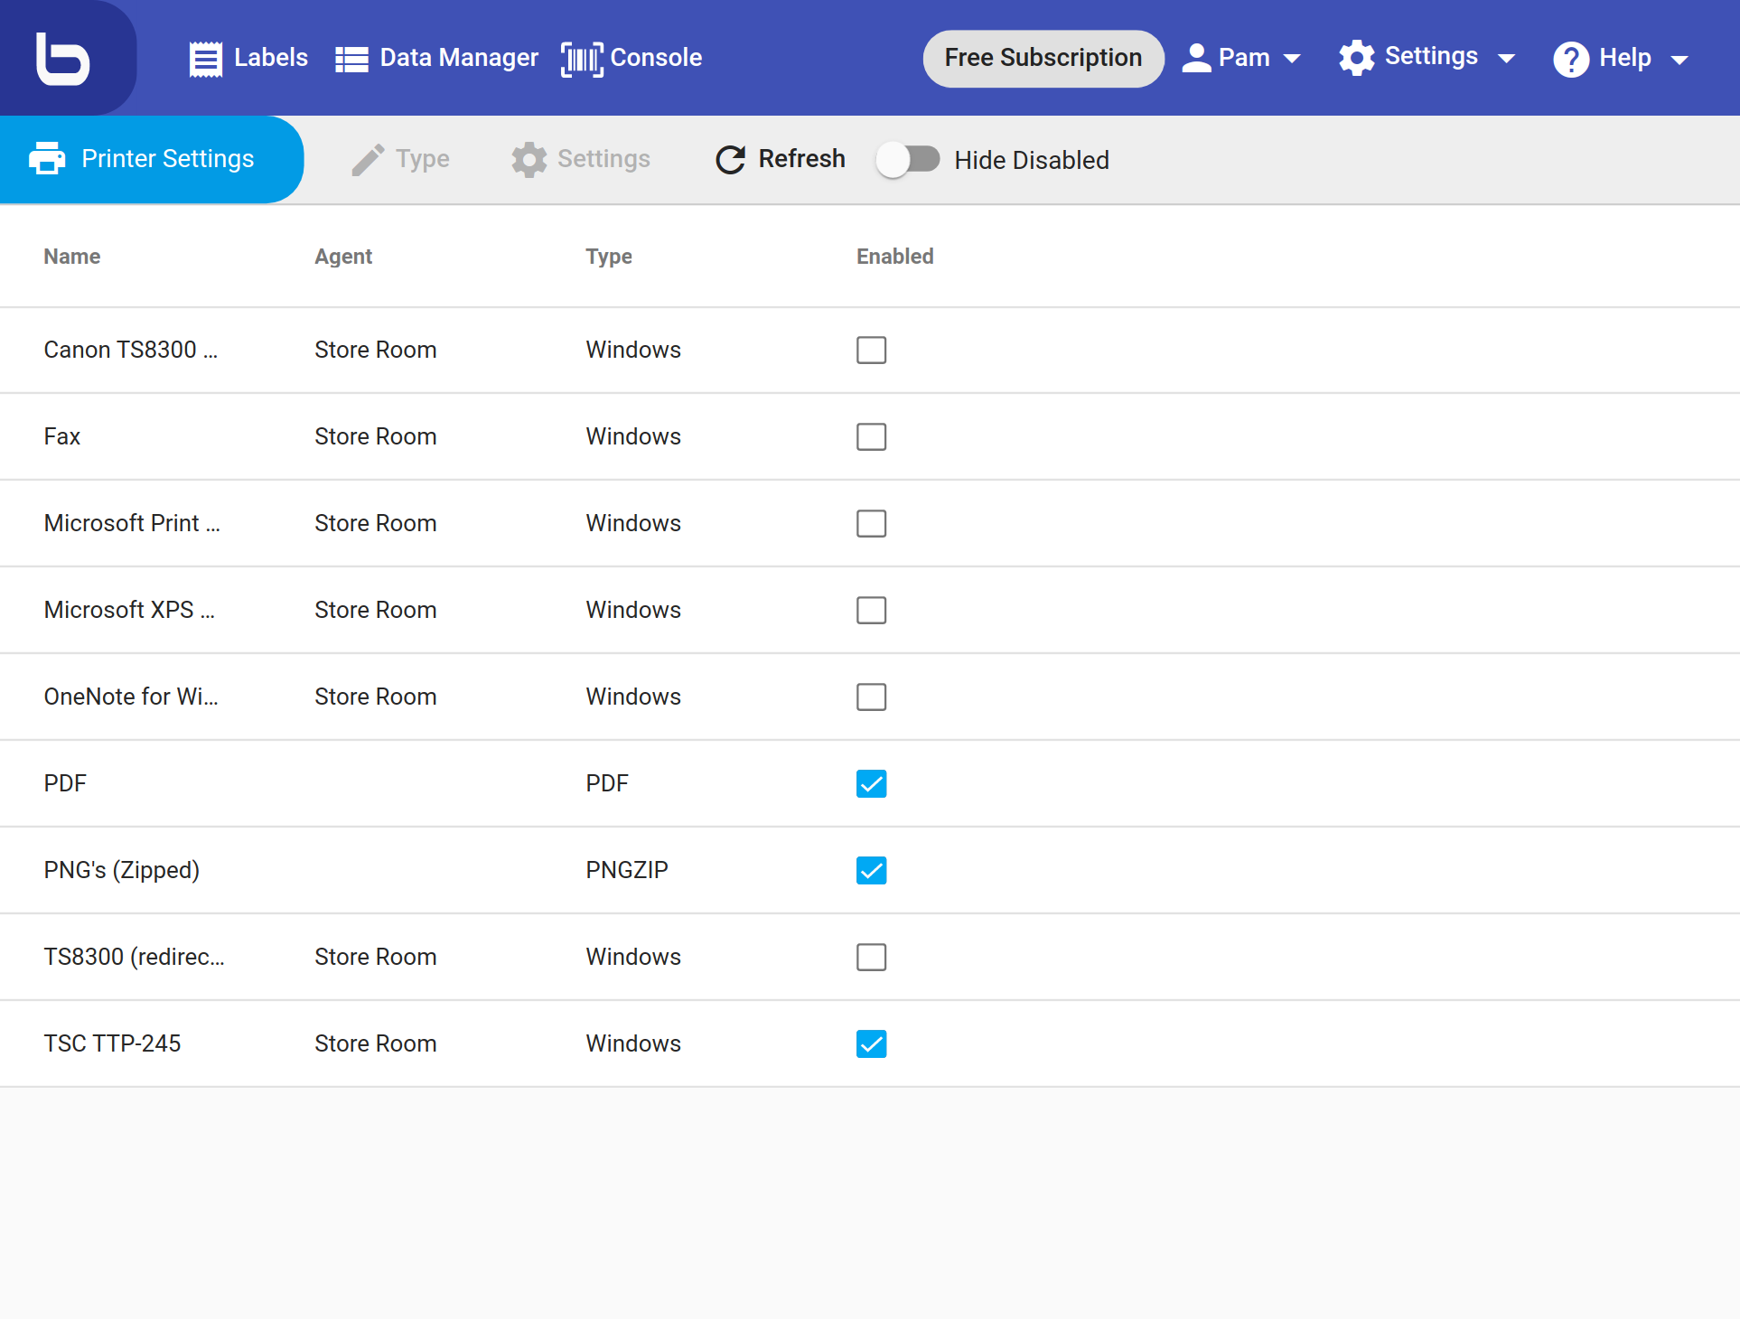Enable the Canon TS8300 printer checkbox
This screenshot has height=1319, width=1740.
[x=871, y=350]
